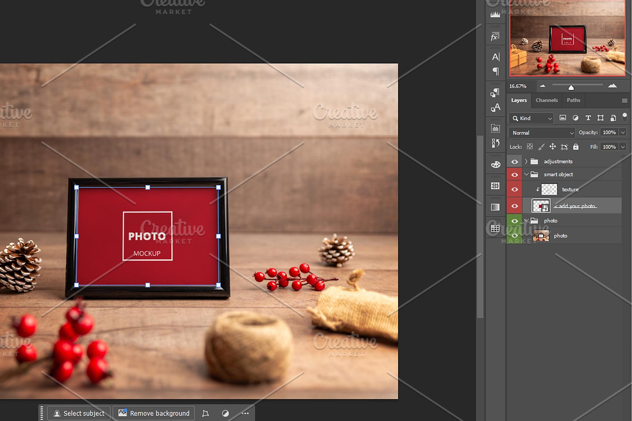This screenshot has width=632, height=421.
Task: Click the Remove background button
Action: point(154,413)
